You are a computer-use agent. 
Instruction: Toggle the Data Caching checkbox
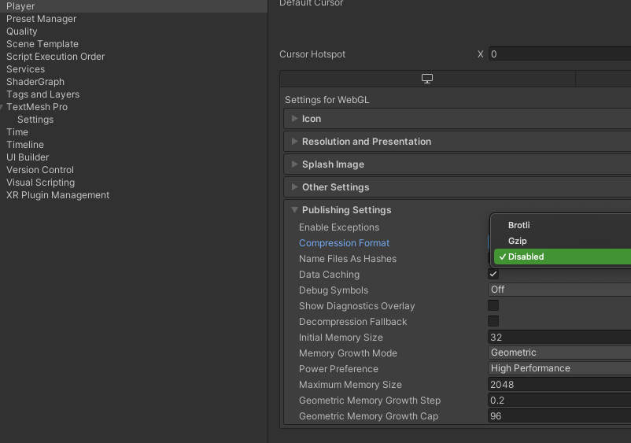tap(493, 274)
